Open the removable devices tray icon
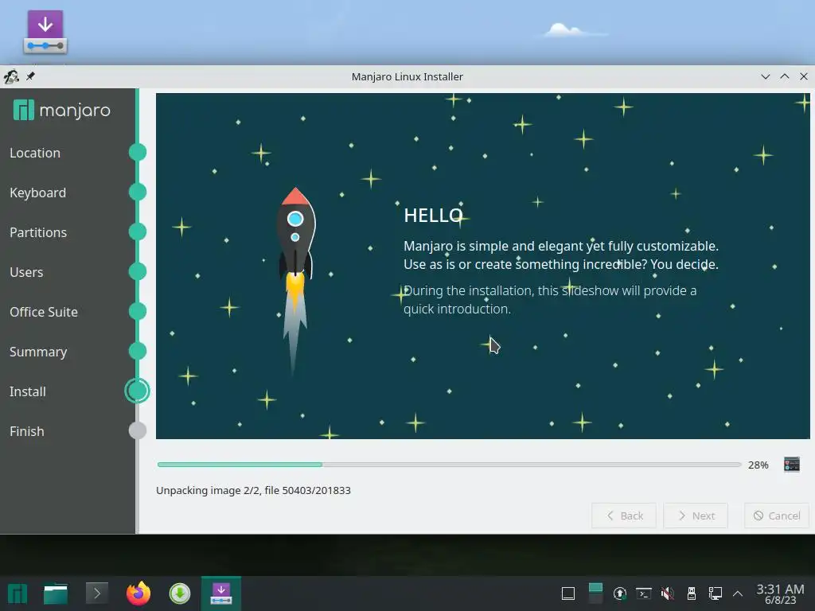The image size is (815, 611). coord(692,593)
